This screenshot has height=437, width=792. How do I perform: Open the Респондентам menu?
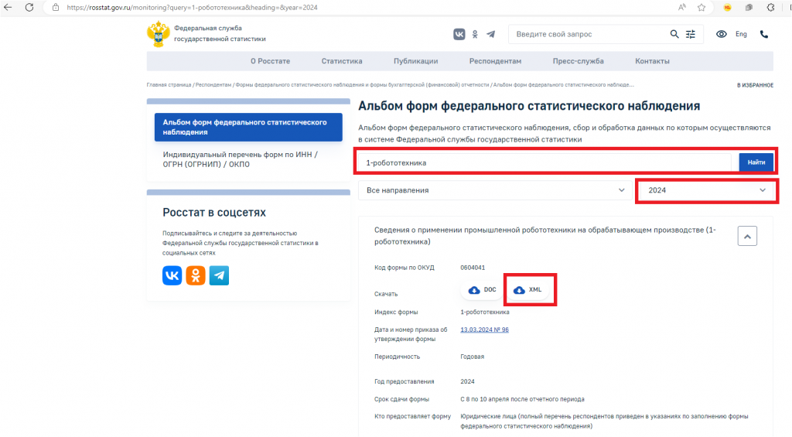tap(495, 61)
